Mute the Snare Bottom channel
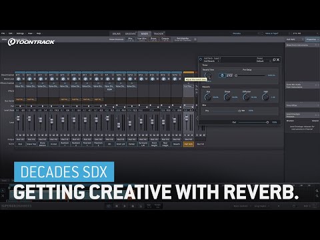Screen dimensions: 320x240 43,135
